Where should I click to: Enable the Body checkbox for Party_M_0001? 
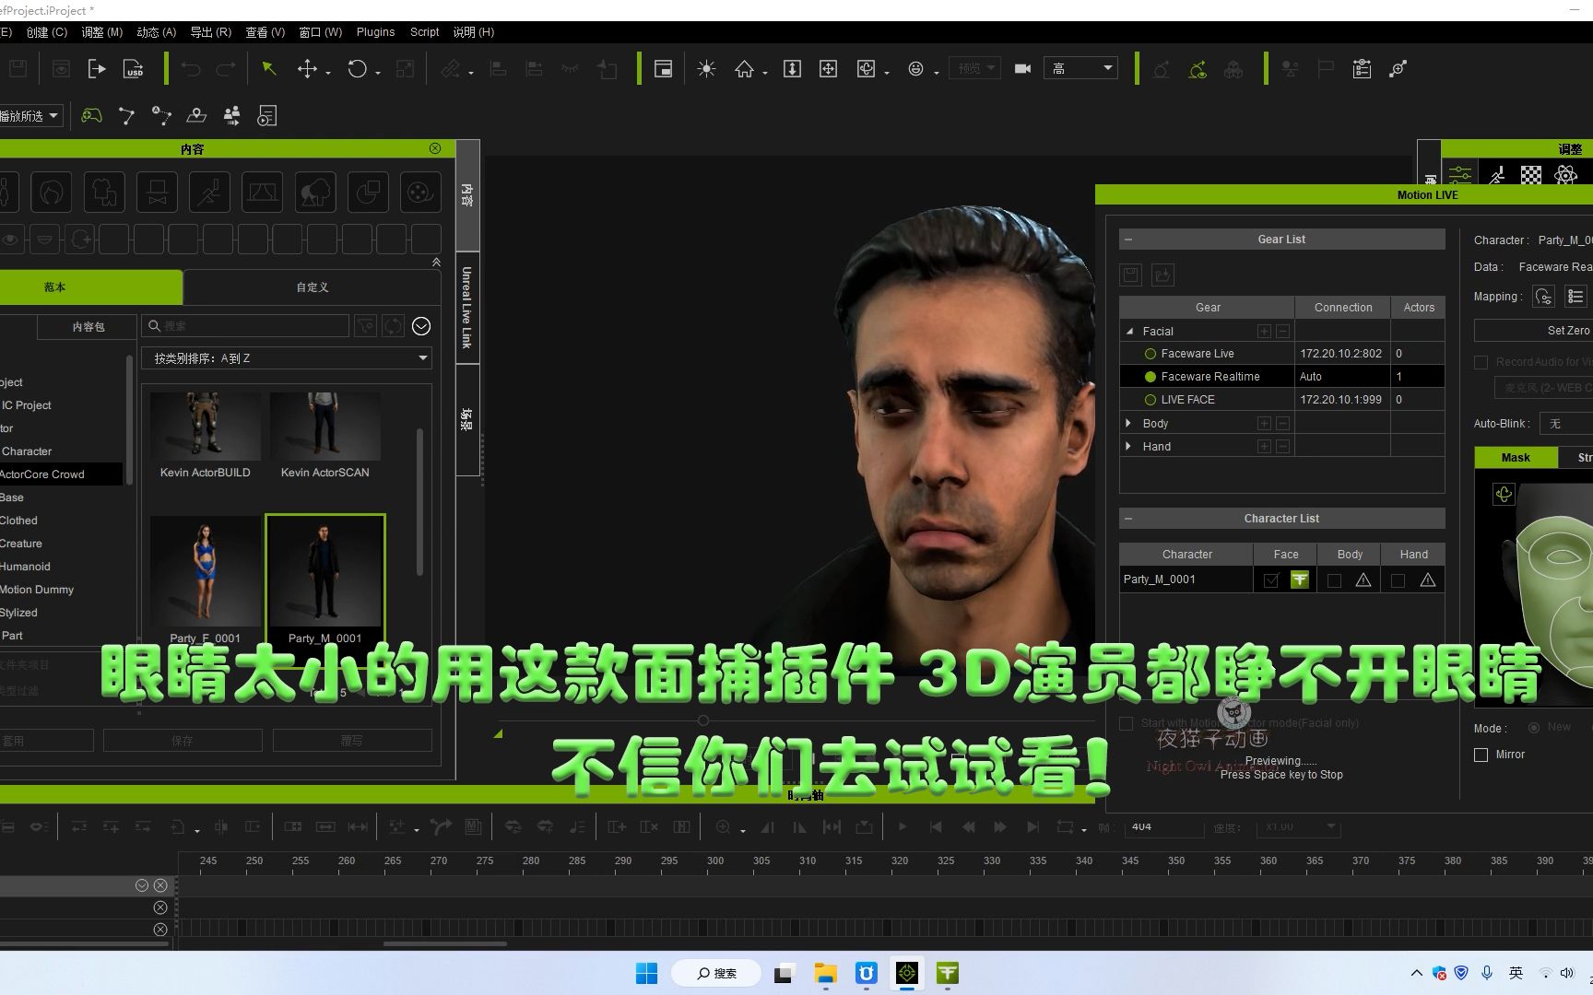[1334, 579]
